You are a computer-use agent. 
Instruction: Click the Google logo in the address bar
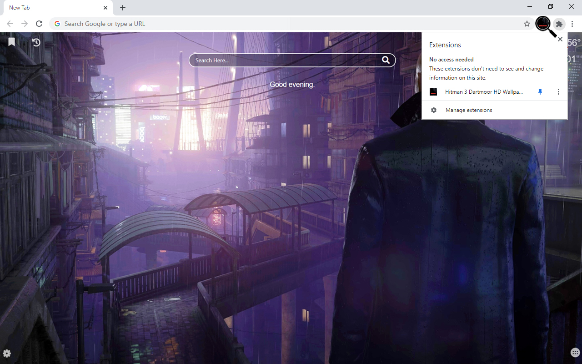click(x=57, y=24)
